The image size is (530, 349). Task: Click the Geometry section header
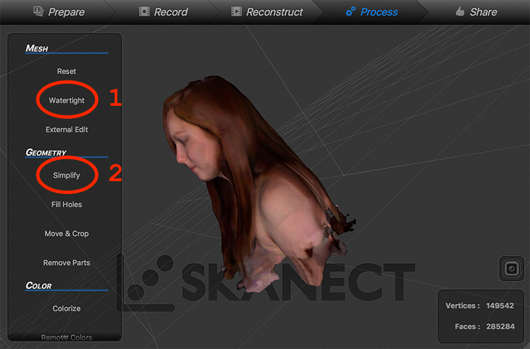pos(46,153)
